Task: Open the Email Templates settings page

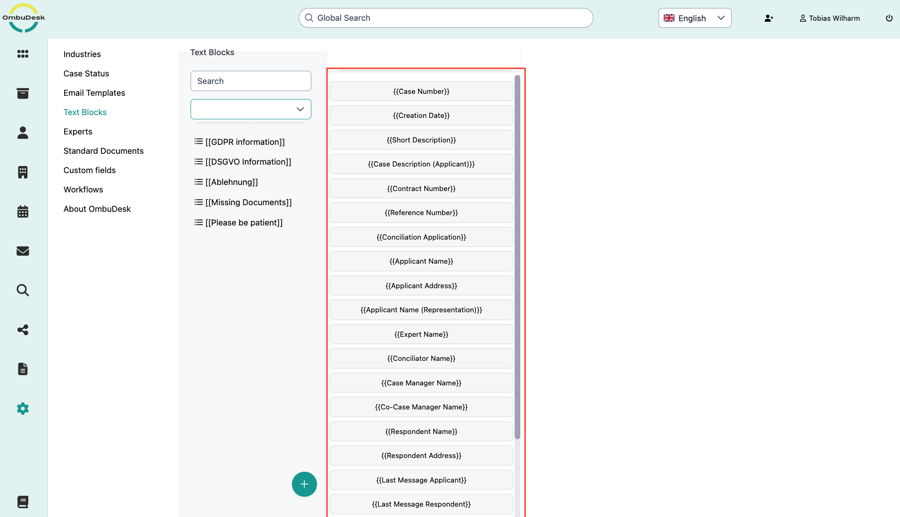Action: (x=94, y=93)
